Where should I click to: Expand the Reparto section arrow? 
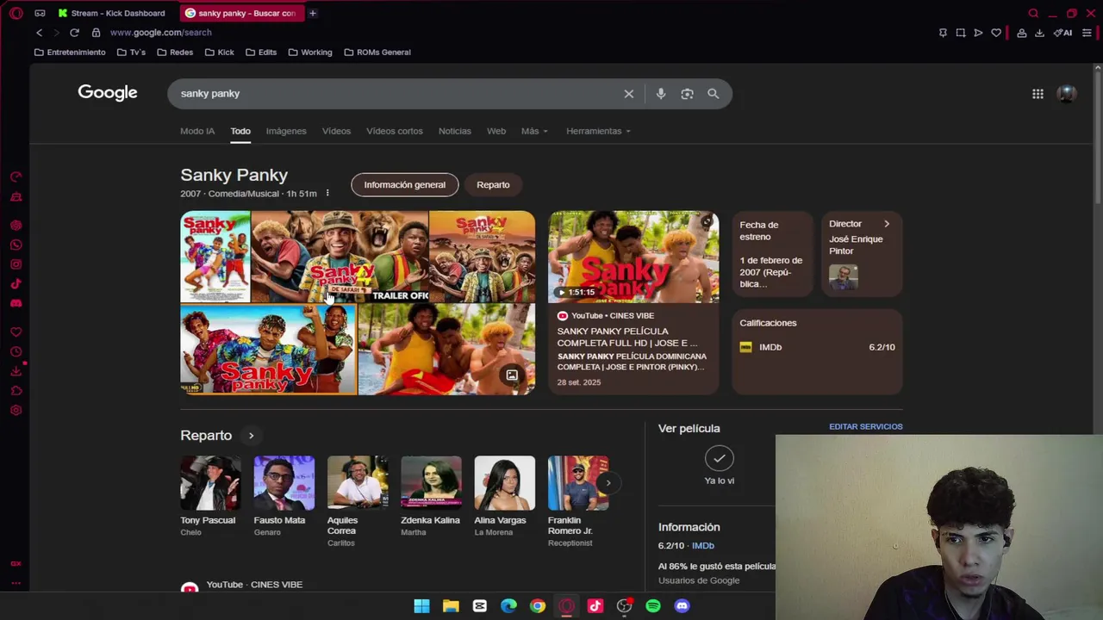tap(251, 436)
